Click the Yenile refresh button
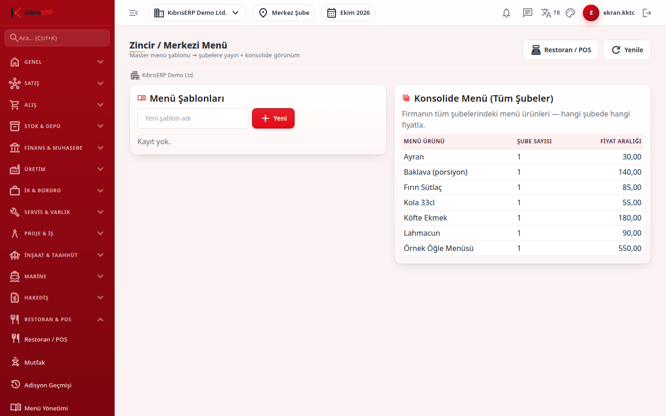 click(x=627, y=50)
